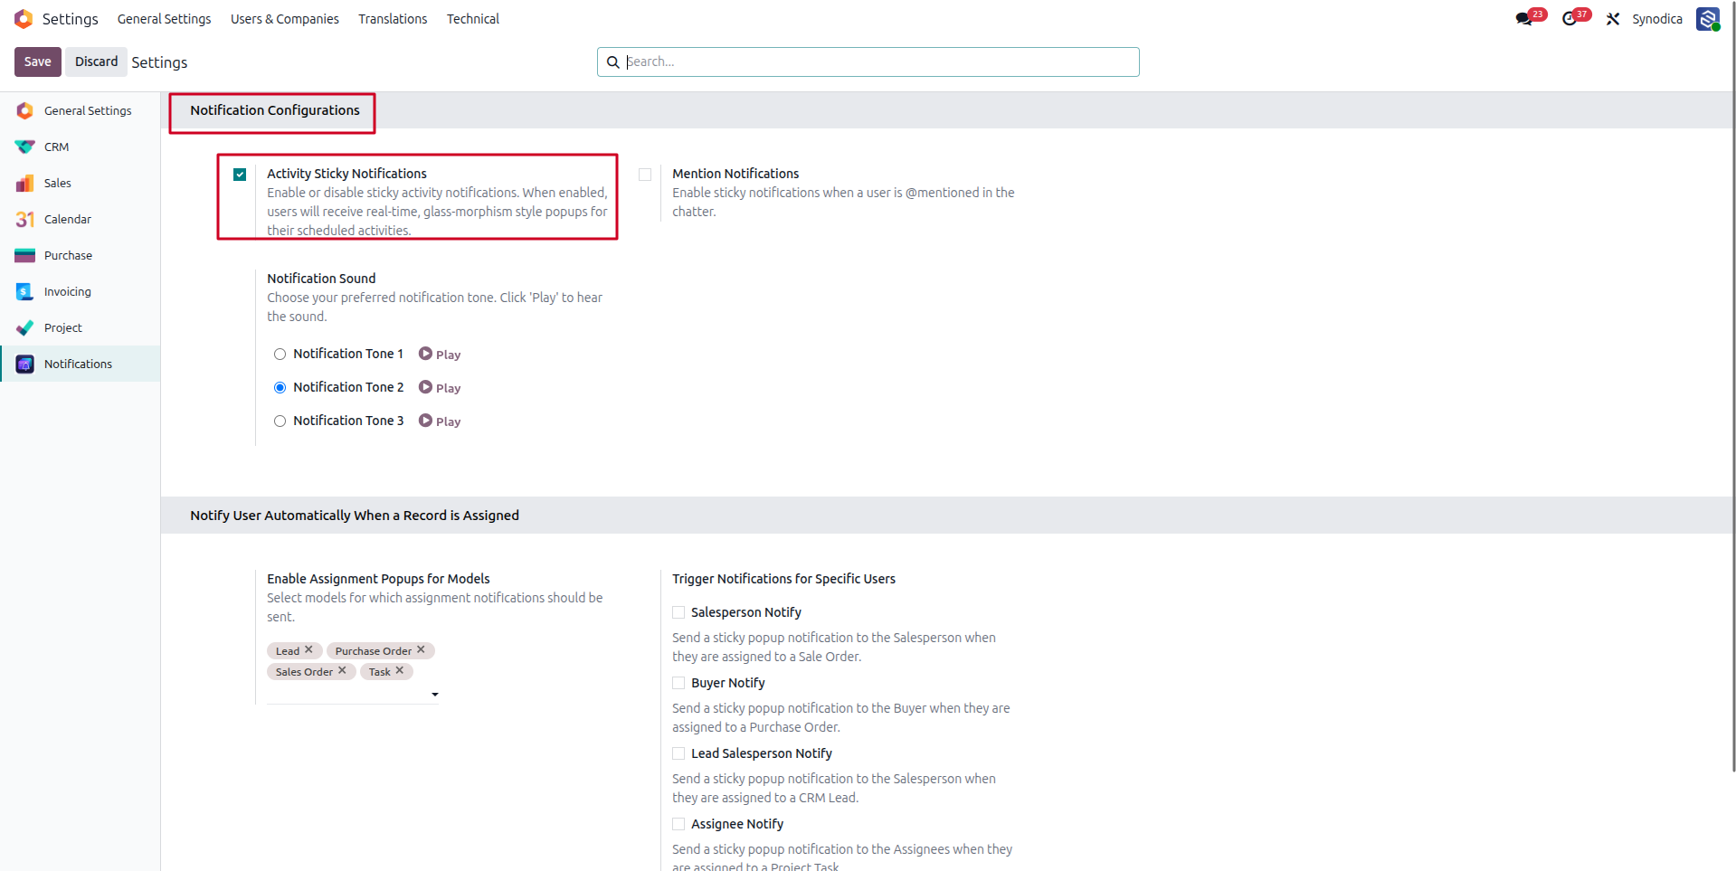Open the Users & Companies menu
Image resolution: width=1736 pixels, height=871 pixels.
pyautogui.click(x=285, y=19)
